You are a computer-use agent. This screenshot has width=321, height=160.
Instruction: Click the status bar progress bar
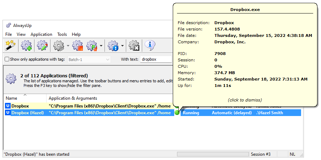point(213,154)
